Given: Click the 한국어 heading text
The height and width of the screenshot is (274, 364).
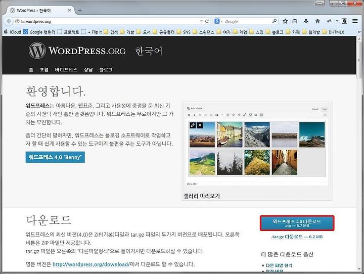Looking at the screenshot, I should click(149, 51).
